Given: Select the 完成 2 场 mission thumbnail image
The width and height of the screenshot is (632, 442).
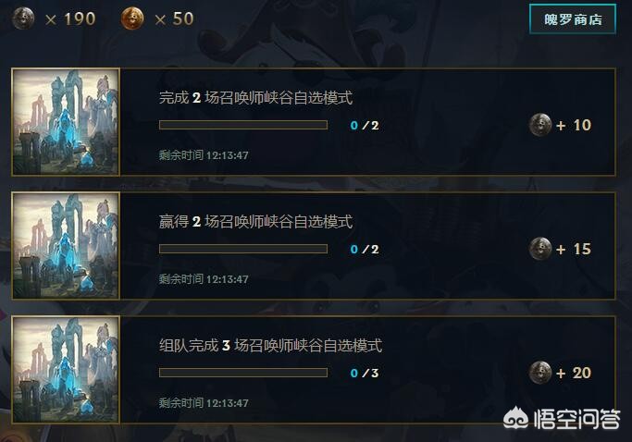Looking at the screenshot, I should point(66,122).
